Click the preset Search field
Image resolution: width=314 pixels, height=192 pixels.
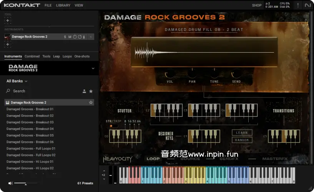pos(42,91)
